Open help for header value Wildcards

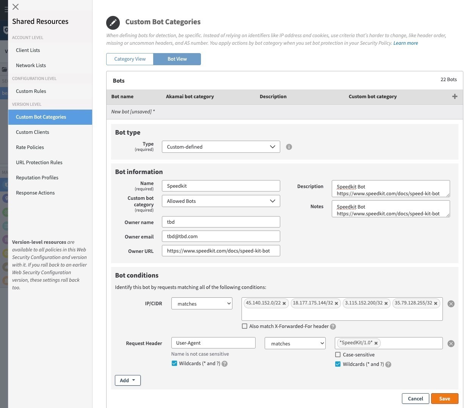tap(388, 364)
